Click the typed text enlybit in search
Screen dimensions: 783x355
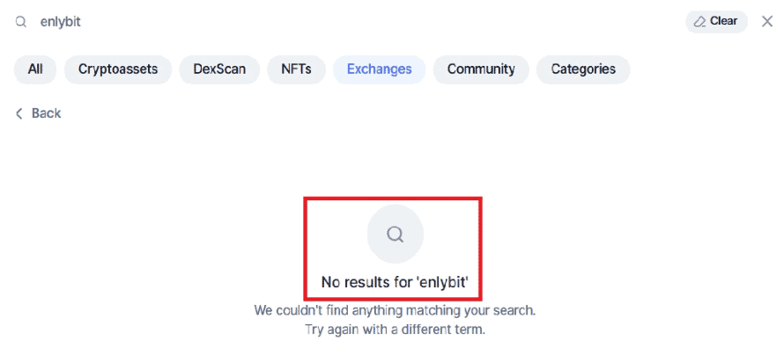point(61,21)
